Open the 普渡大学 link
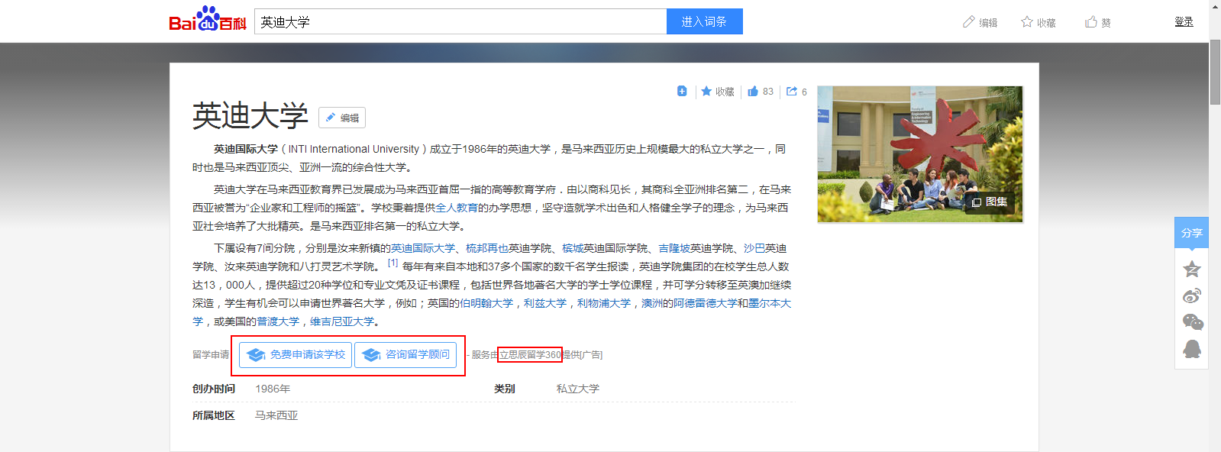 point(278,321)
